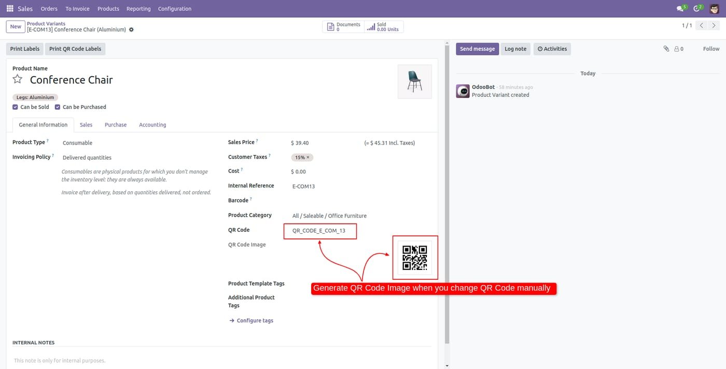Go to the Sales app home
Viewport: 726px width, 369px height.
click(x=25, y=9)
